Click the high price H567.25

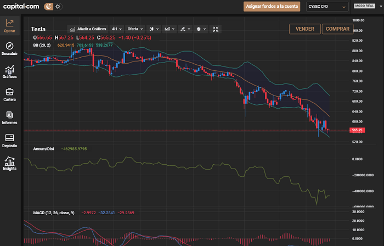pyautogui.click(x=64, y=37)
